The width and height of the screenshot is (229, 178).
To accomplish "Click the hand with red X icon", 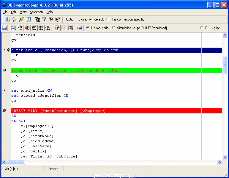I will click(27, 28).
